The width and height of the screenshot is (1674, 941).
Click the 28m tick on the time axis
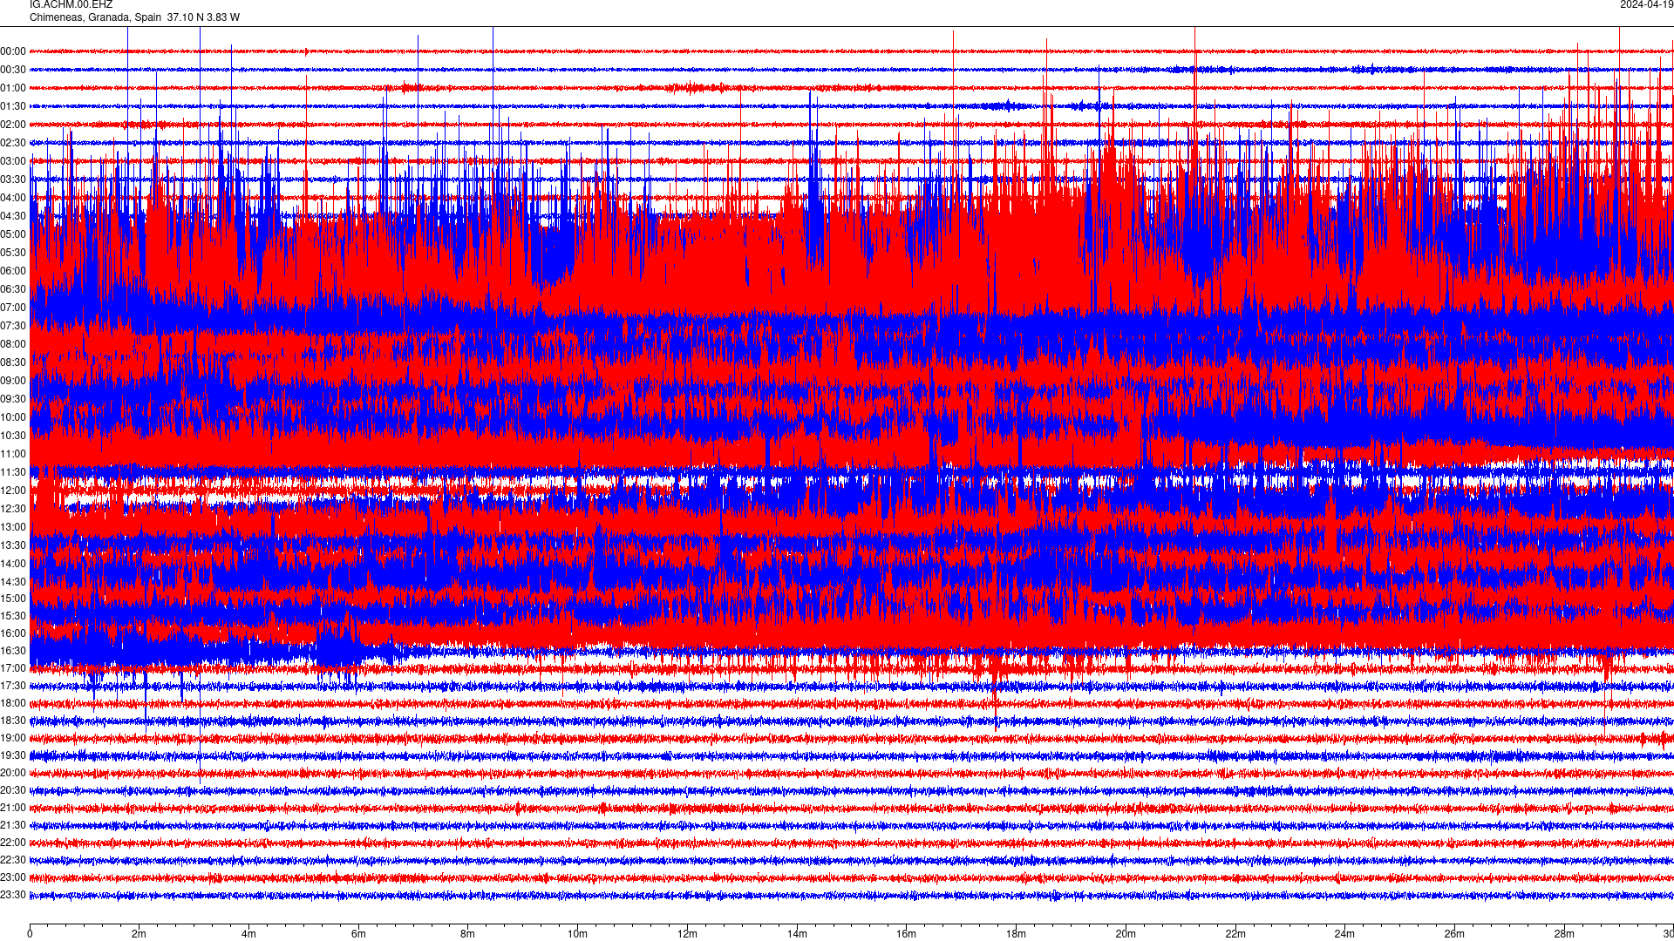pos(1564,934)
